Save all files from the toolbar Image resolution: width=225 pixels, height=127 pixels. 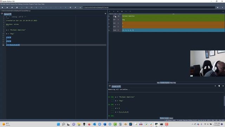point(17,7)
